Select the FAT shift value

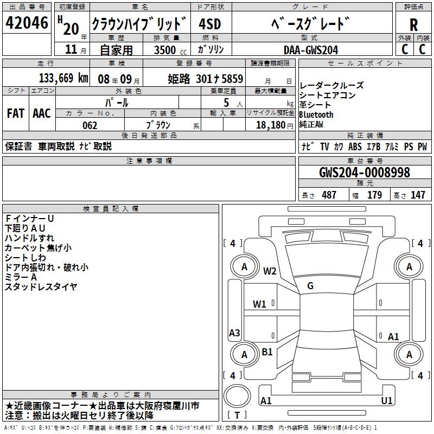pyautogui.click(x=16, y=113)
